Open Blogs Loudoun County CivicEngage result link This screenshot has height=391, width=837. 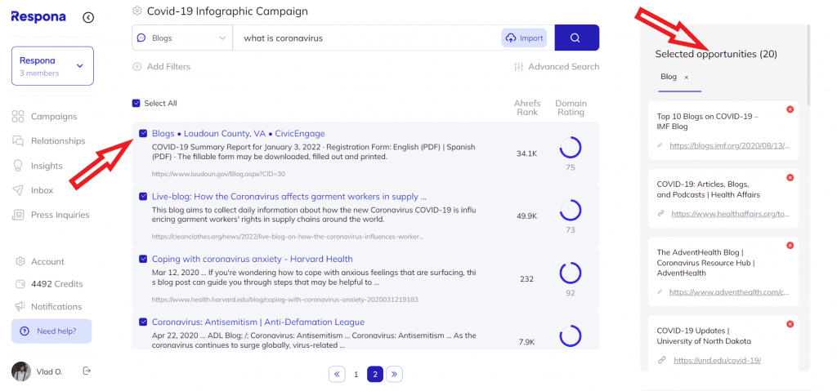(x=238, y=133)
